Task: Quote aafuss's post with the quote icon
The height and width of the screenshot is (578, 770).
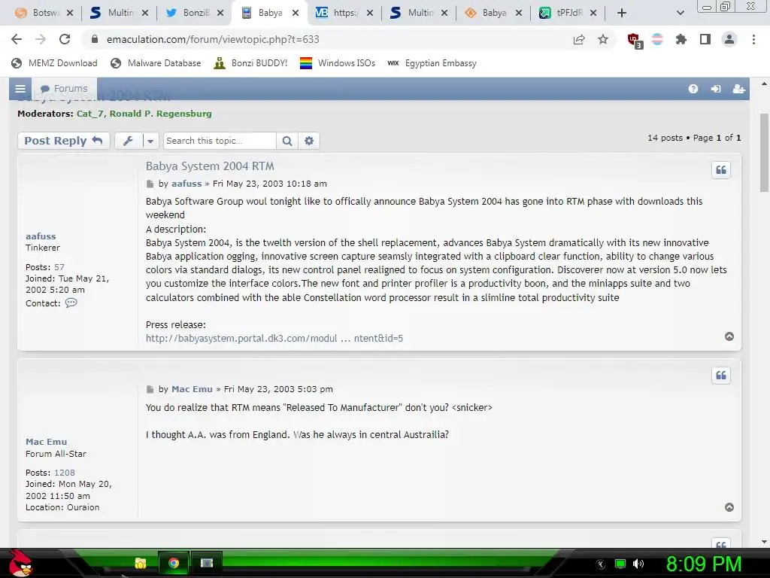Action: click(721, 170)
